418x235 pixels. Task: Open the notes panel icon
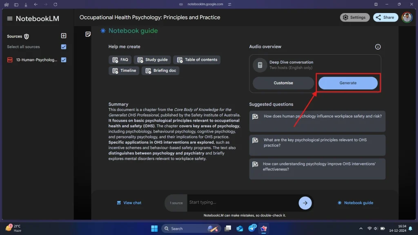point(88,34)
